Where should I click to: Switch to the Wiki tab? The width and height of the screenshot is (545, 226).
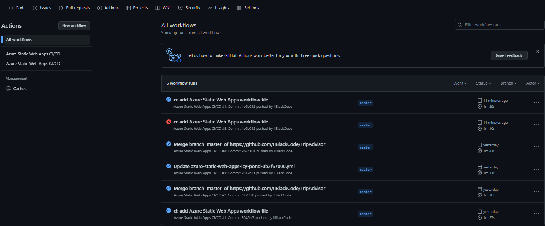coord(163,8)
